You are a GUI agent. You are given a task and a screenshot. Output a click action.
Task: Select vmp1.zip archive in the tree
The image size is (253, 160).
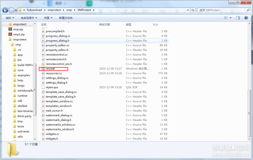pyautogui.click(x=17, y=34)
